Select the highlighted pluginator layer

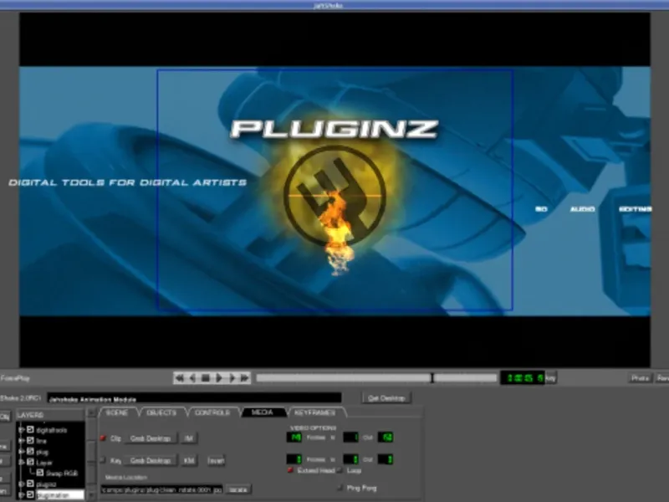pos(59,495)
